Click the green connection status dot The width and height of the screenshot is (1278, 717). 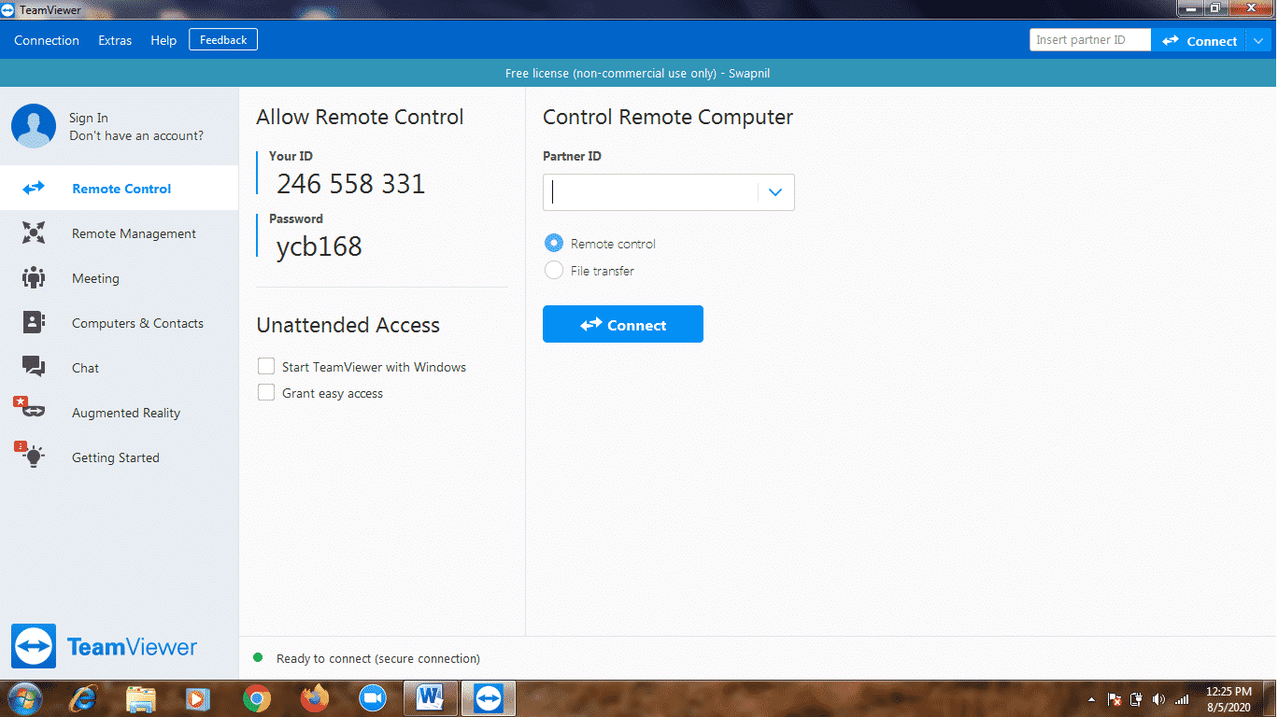coord(258,658)
